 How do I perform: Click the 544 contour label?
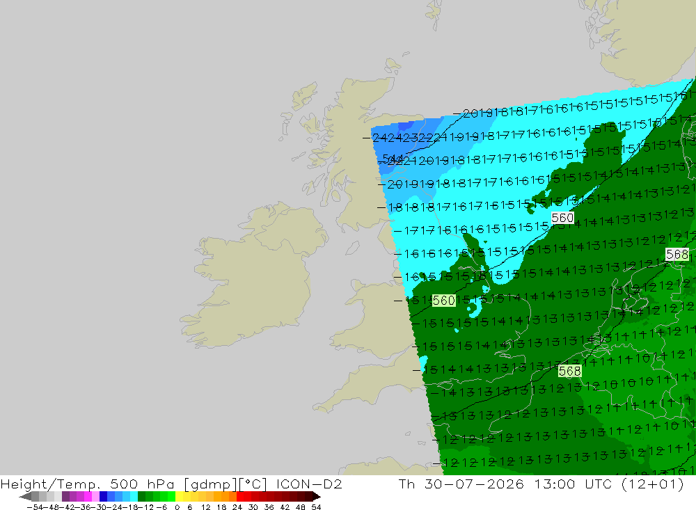tap(393, 159)
